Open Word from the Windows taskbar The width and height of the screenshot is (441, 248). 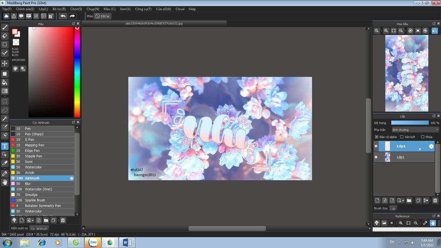click(x=127, y=242)
